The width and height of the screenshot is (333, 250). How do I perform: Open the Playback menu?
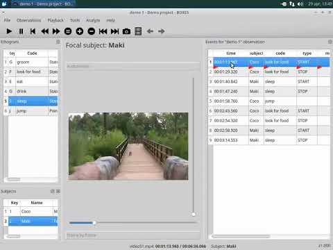(x=55, y=20)
